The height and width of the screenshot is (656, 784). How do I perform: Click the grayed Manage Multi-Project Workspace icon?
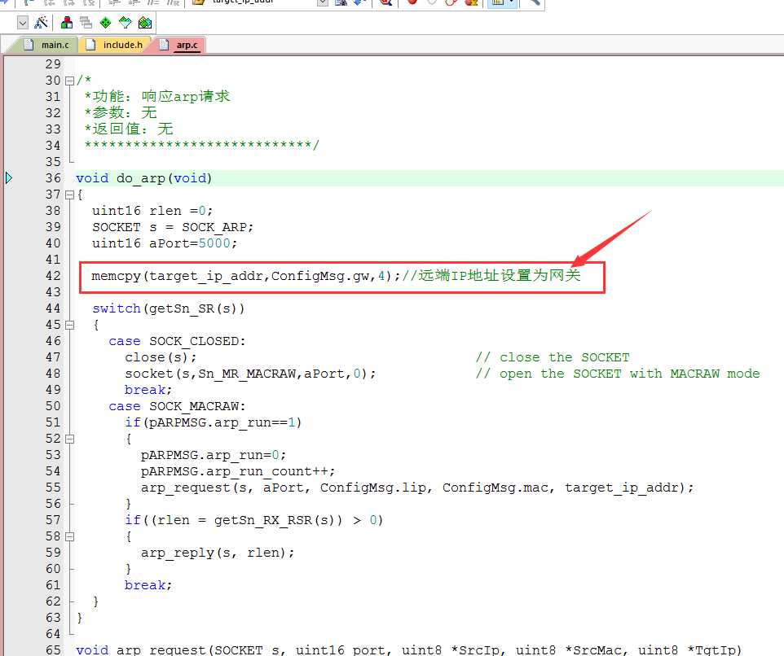(86, 23)
